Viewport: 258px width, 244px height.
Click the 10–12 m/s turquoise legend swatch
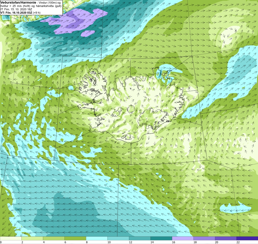118,238
